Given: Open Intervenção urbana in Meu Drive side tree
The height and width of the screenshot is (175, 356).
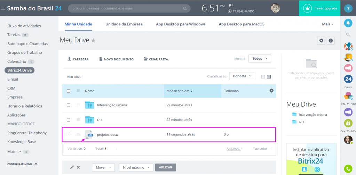Looking at the screenshot, I should coord(313,115).
